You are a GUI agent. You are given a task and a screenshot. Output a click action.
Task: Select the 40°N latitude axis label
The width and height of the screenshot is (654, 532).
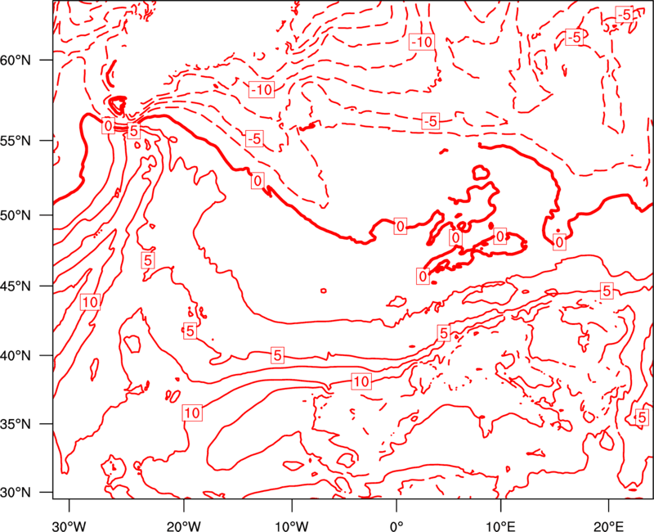click(16, 356)
